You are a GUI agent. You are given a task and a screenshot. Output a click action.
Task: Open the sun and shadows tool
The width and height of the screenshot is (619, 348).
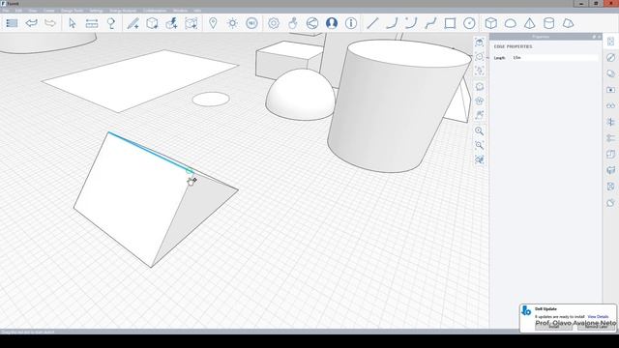point(232,23)
